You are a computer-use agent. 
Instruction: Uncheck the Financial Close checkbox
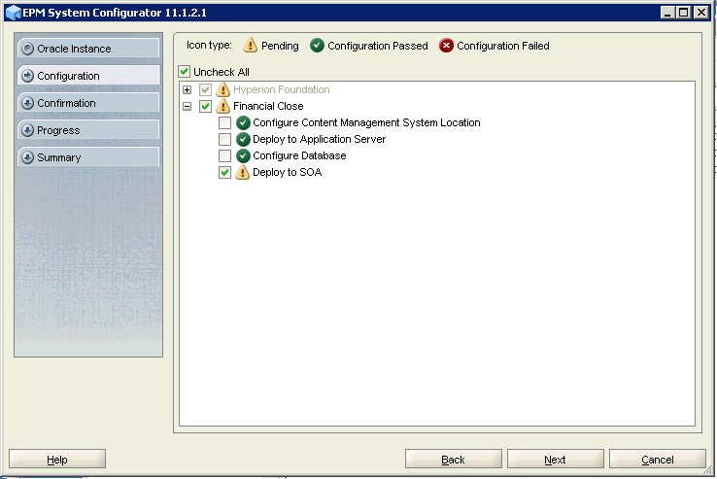tap(205, 106)
